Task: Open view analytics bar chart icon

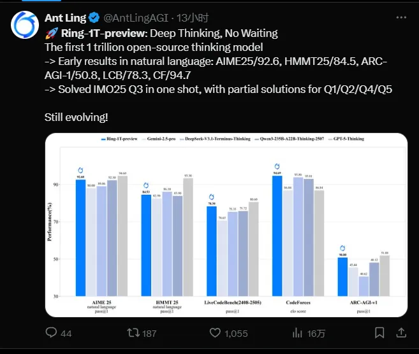Action: click(297, 333)
